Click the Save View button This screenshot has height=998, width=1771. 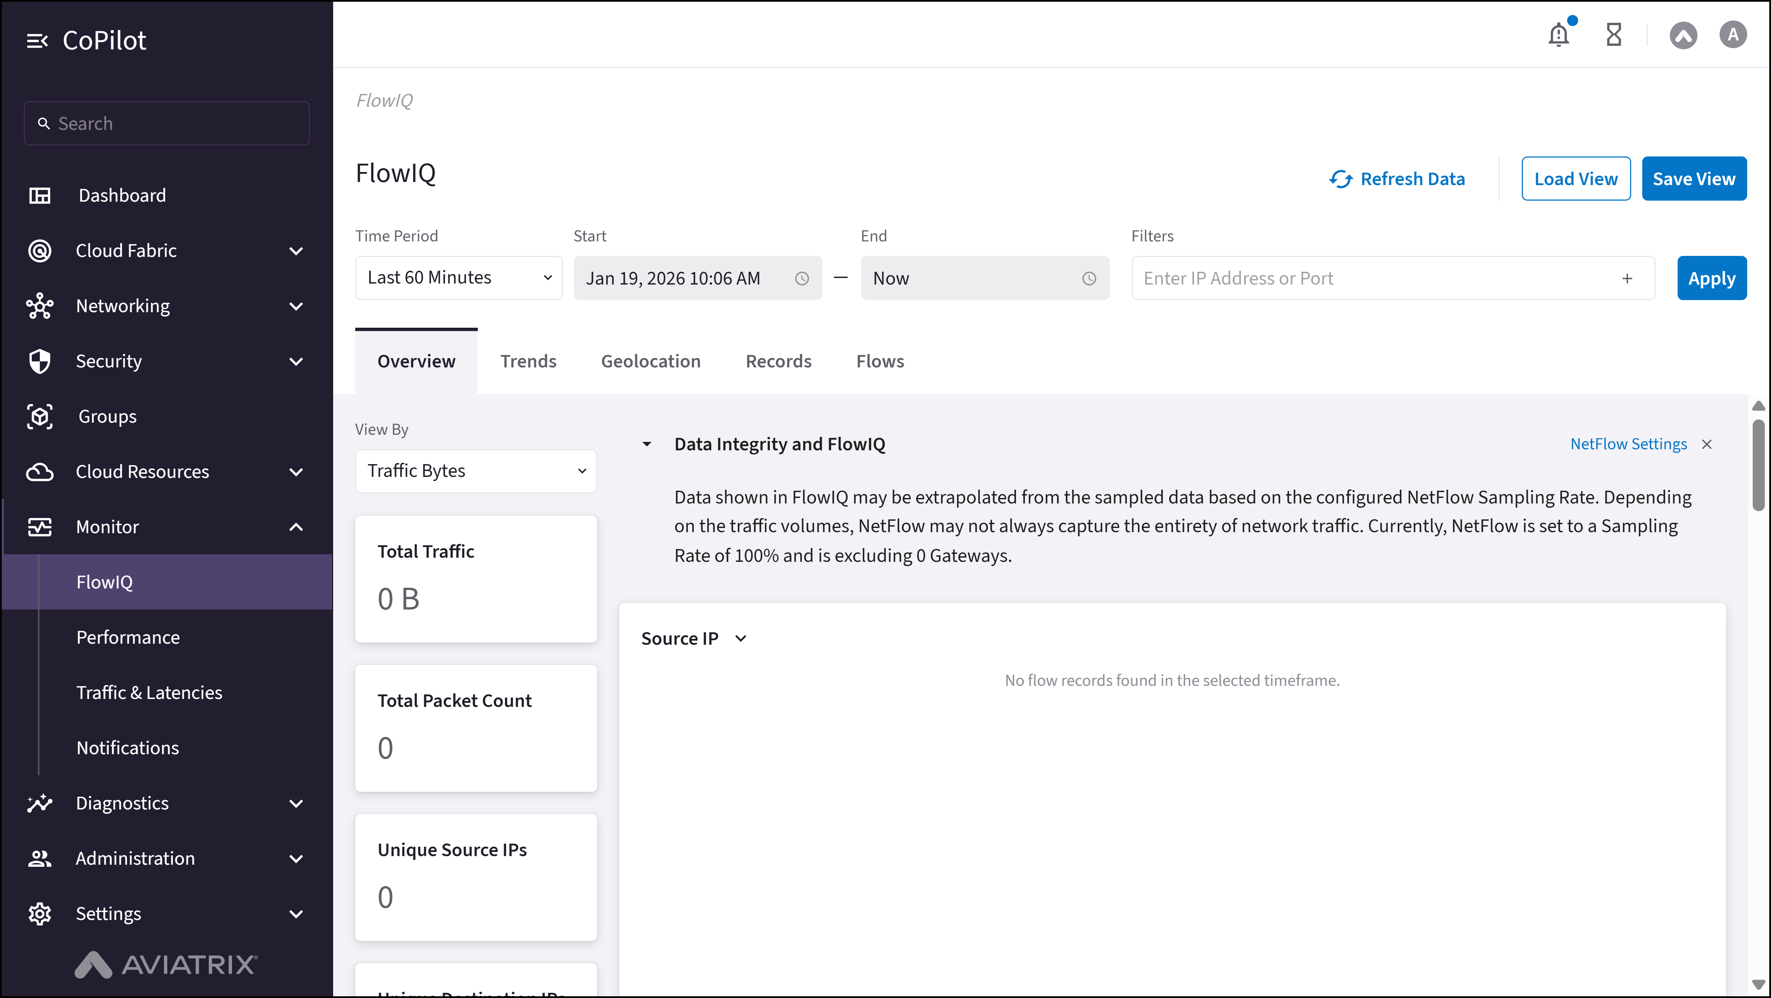click(1694, 178)
